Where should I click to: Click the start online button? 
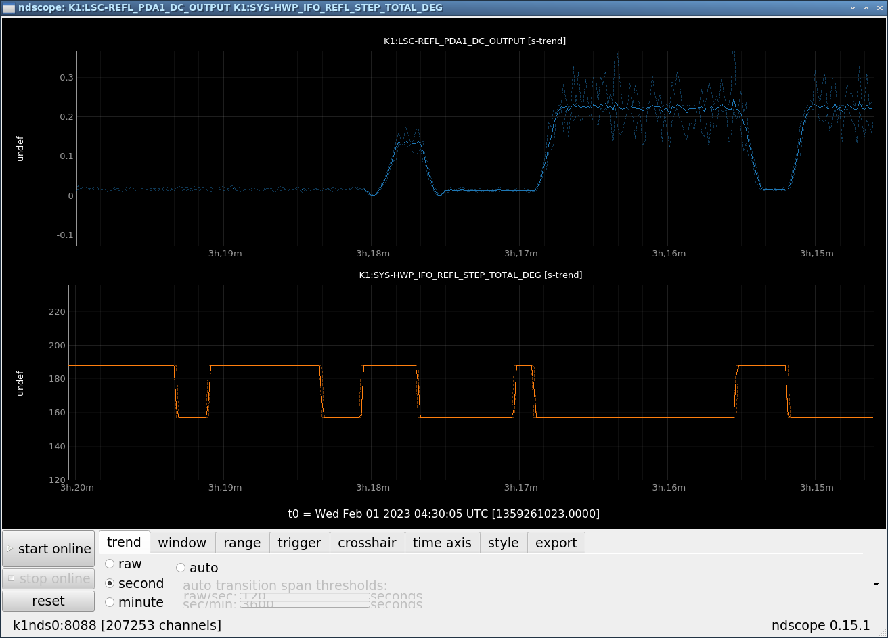pos(48,549)
